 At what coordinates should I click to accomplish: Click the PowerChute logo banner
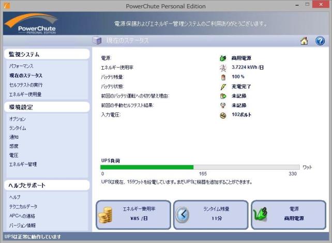(31, 24)
